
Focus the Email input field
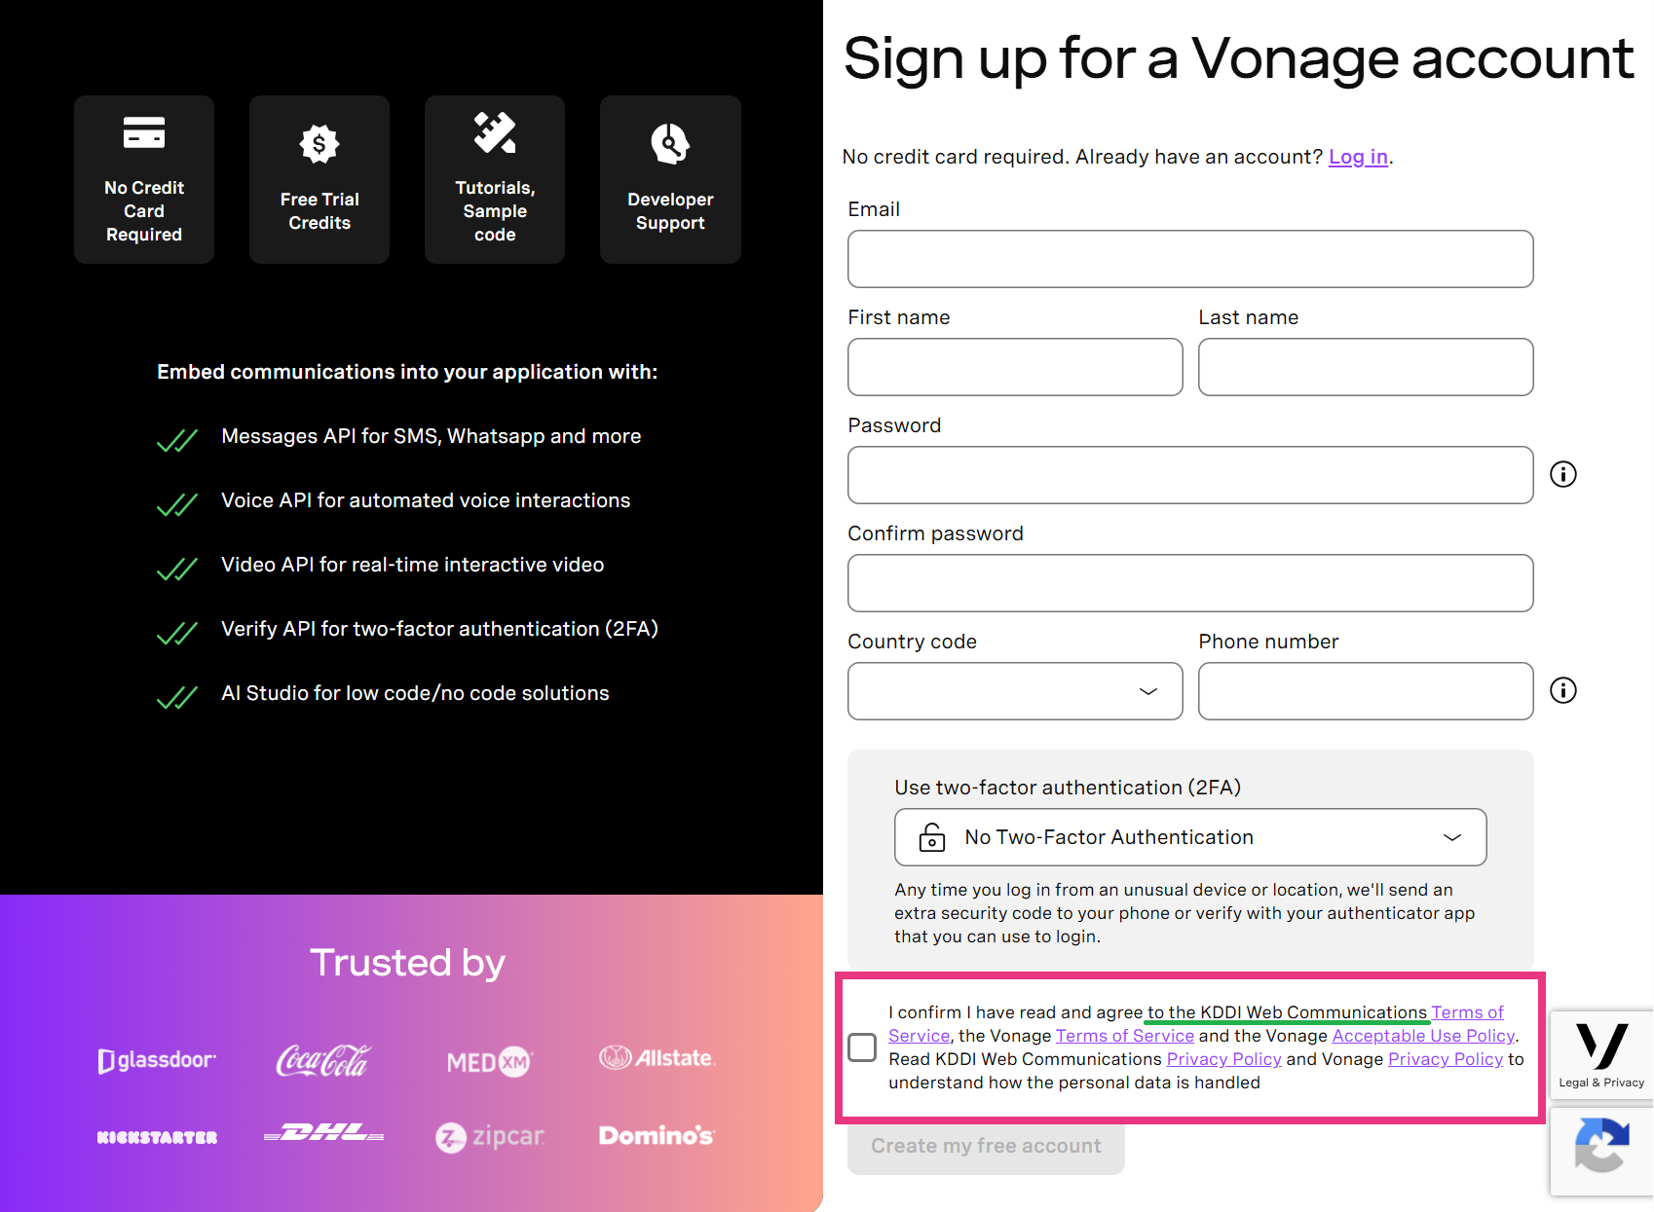pos(1190,259)
